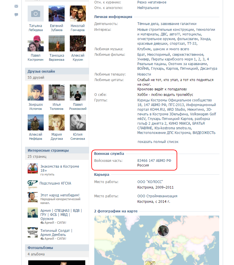
Task: Open the Военная служба section heading
Action: pyautogui.click(x=109, y=154)
